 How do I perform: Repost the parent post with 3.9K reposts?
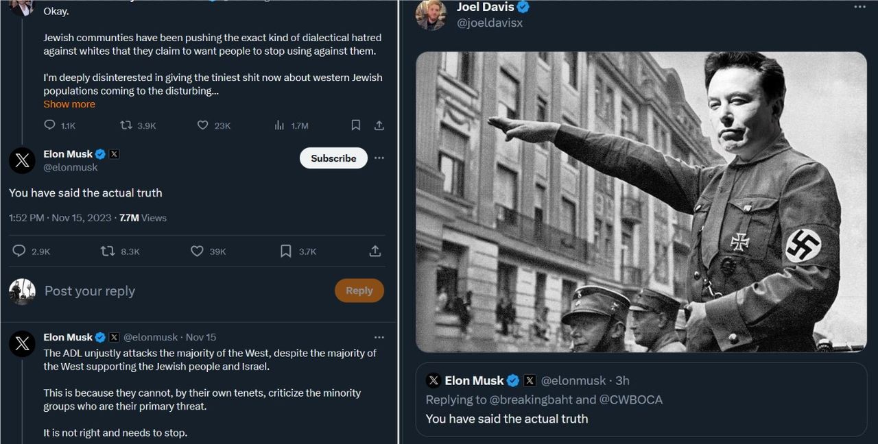click(x=126, y=125)
